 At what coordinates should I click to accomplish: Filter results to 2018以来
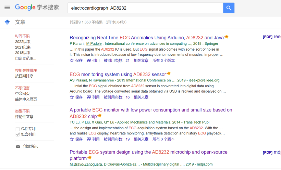23,53
